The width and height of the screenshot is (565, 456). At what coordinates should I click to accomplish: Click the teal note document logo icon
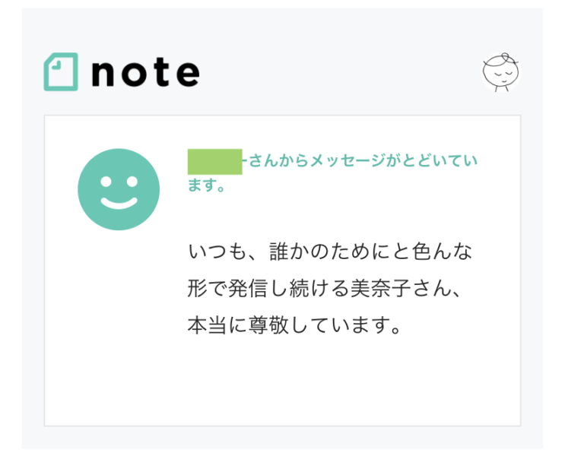pos(61,71)
